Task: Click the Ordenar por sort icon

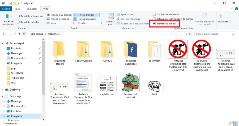Action: point(111,16)
